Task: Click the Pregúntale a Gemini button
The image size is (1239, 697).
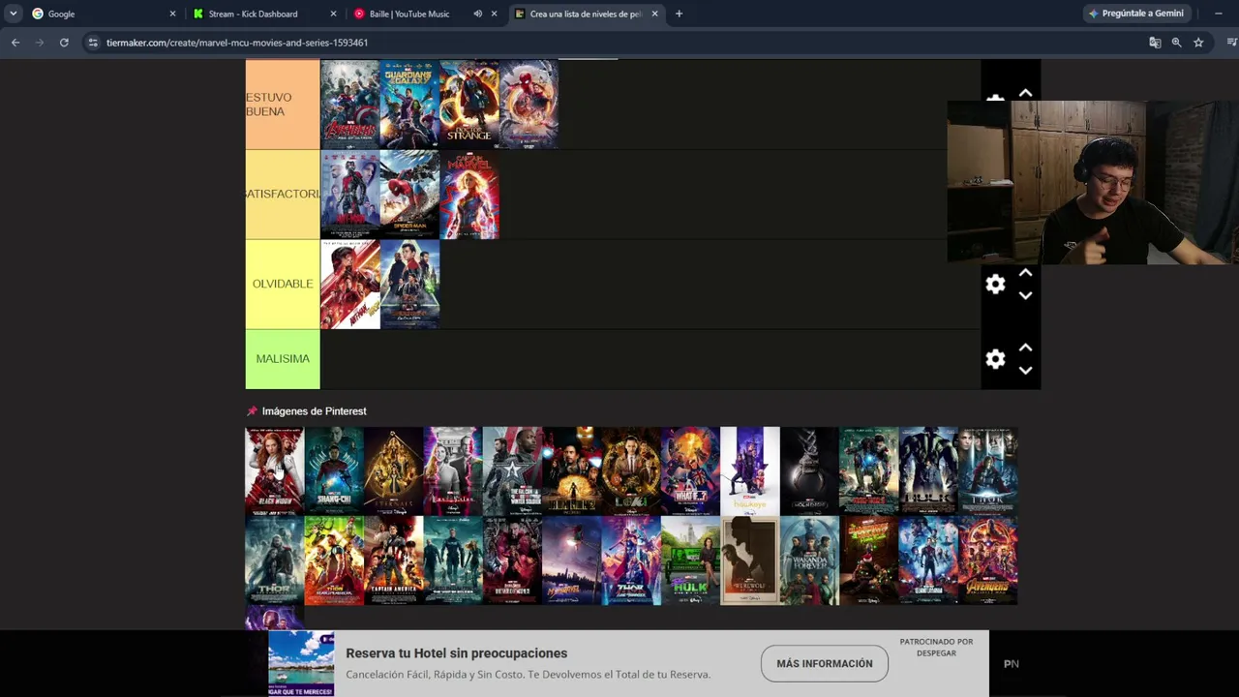Action: coord(1136,14)
